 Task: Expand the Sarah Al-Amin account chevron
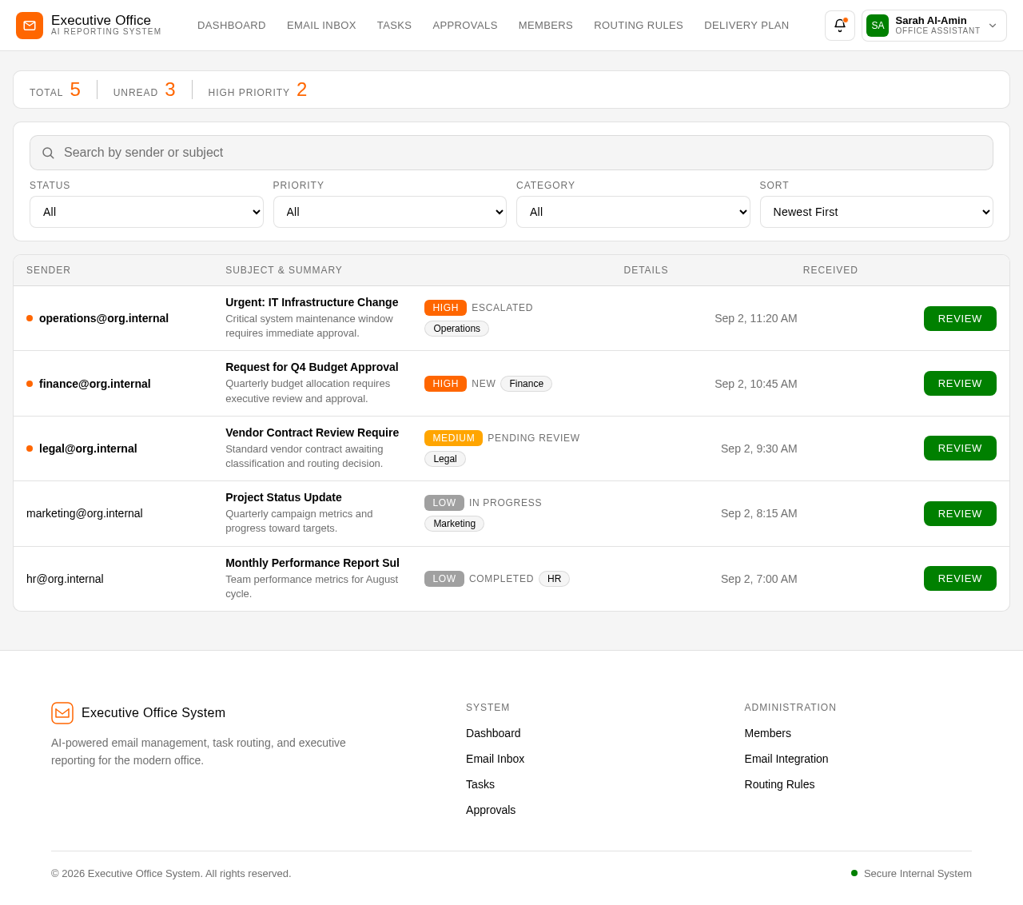click(x=993, y=26)
